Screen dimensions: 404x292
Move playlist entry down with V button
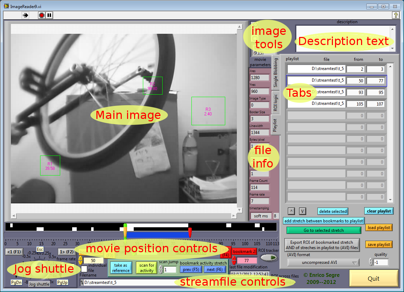[x=303, y=211]
